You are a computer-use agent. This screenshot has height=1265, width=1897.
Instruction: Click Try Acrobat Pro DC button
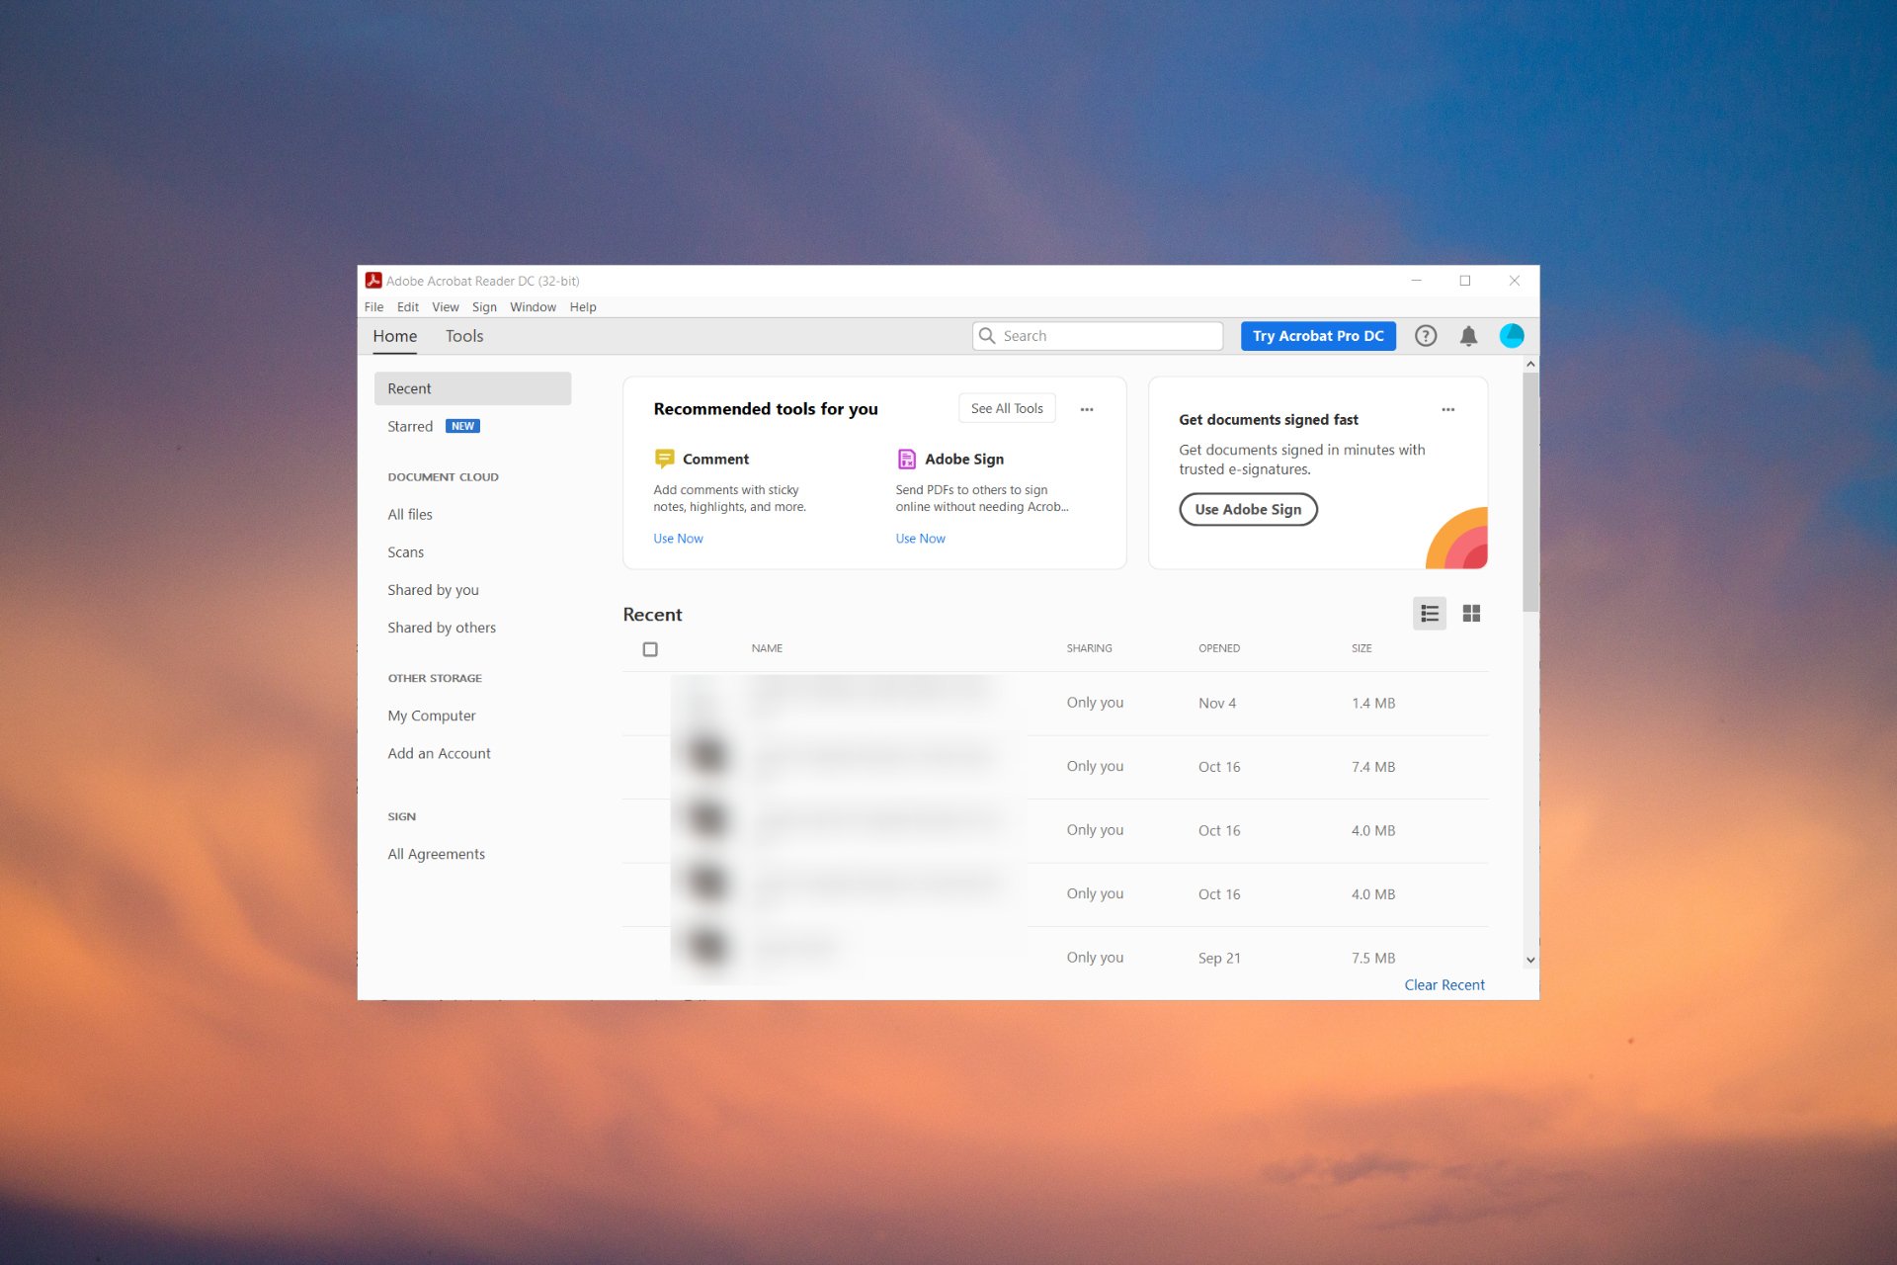pos(1317,335)
